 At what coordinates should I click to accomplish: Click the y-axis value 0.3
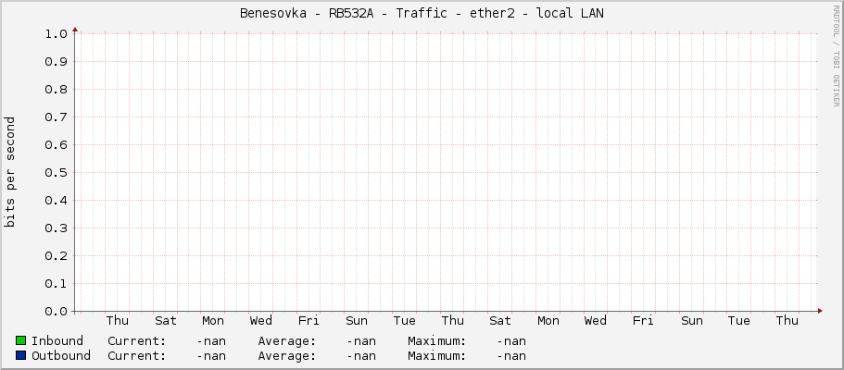pyautogui.click(x=56, y=228)
